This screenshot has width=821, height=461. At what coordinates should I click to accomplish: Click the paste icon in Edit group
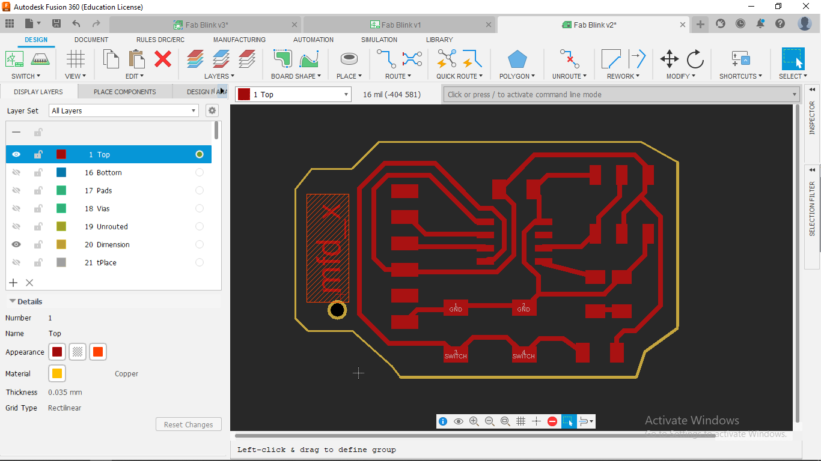[x=137, y=59]
